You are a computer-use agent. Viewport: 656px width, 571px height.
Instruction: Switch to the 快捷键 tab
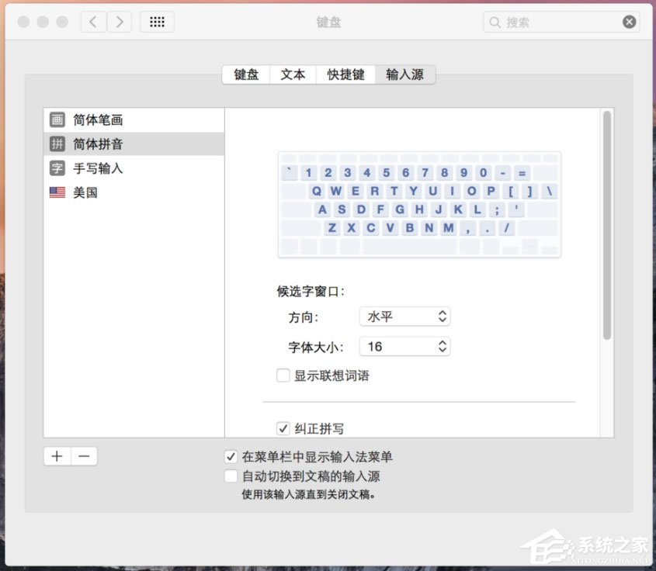tap(345, 74)
